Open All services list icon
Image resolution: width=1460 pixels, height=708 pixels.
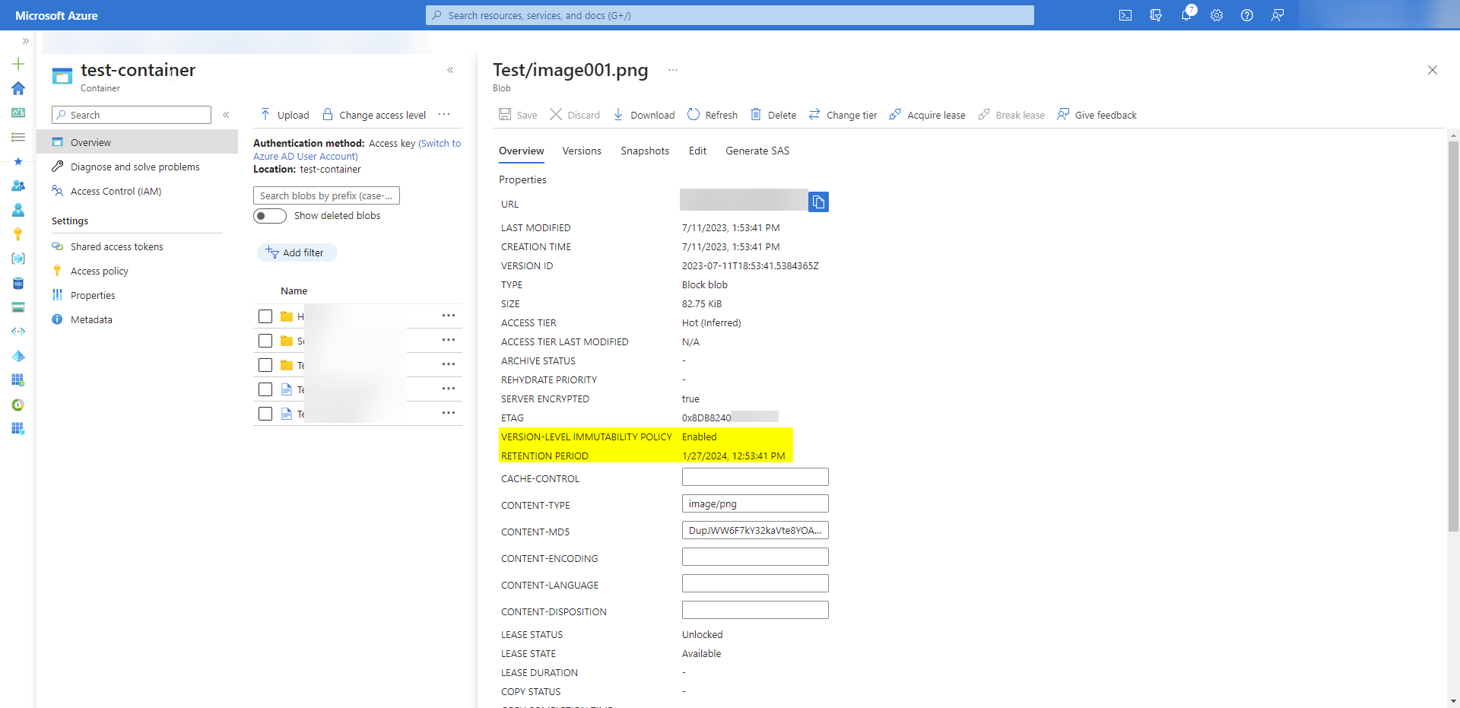(x=18, y=137)
